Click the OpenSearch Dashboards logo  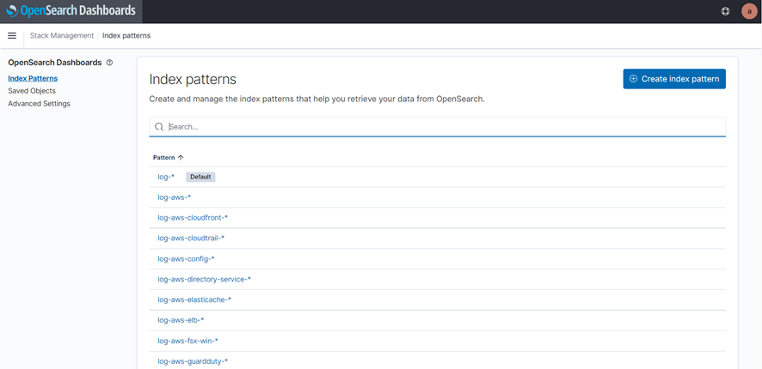[x=71, y=11]
